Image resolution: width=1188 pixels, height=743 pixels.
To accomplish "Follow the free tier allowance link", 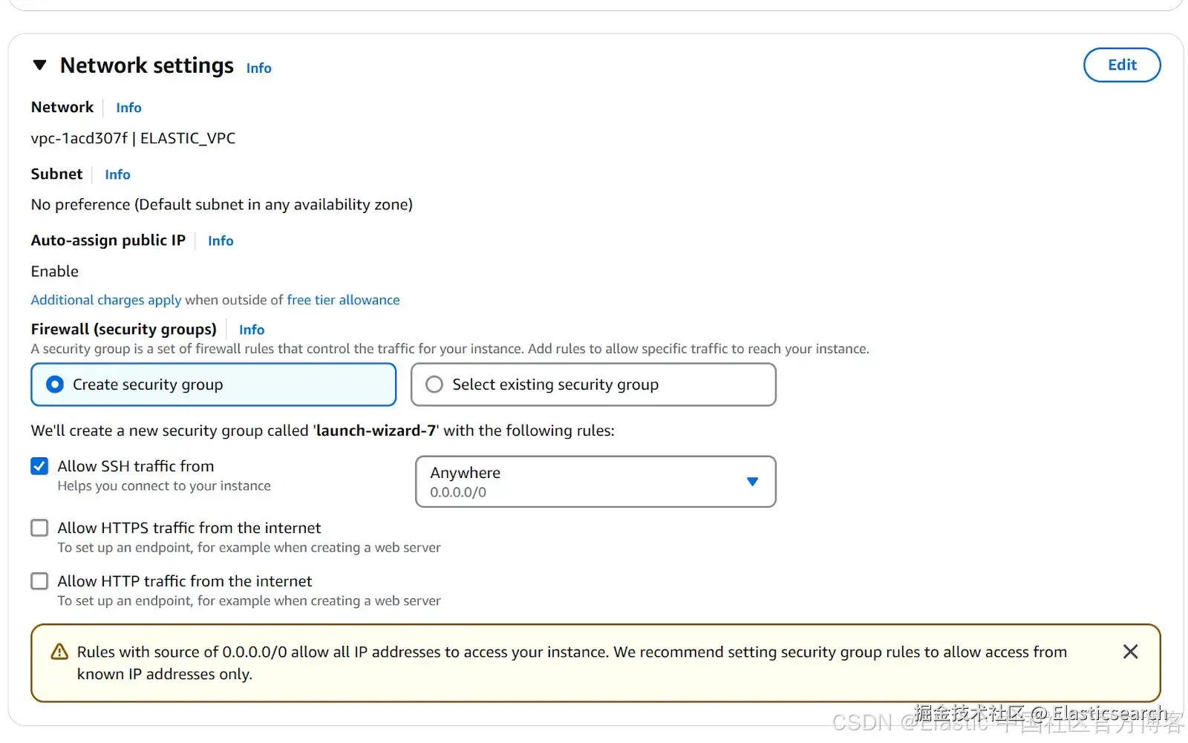I will pos(343,300).
